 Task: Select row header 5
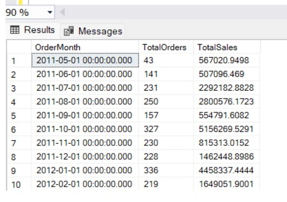click(x=19, y=116)
